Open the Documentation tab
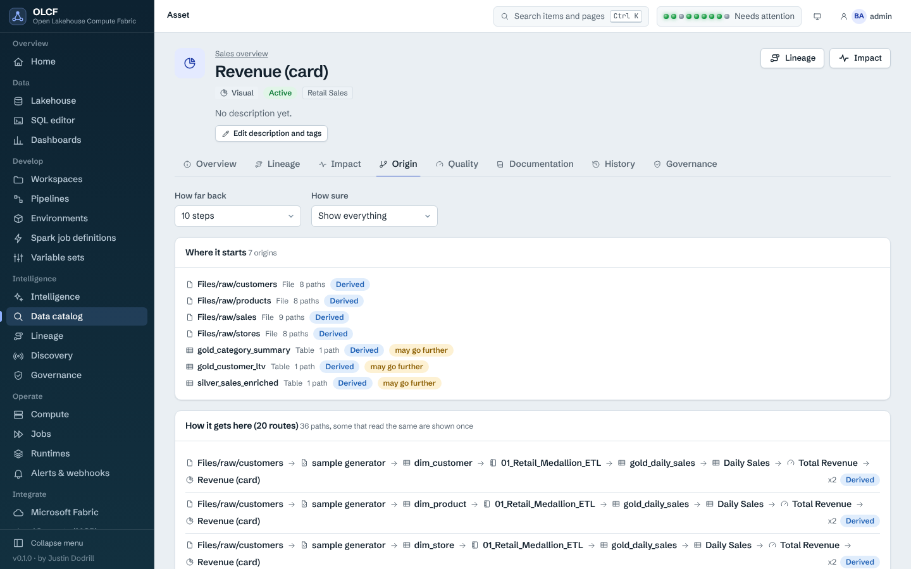 tap(535, 164)
